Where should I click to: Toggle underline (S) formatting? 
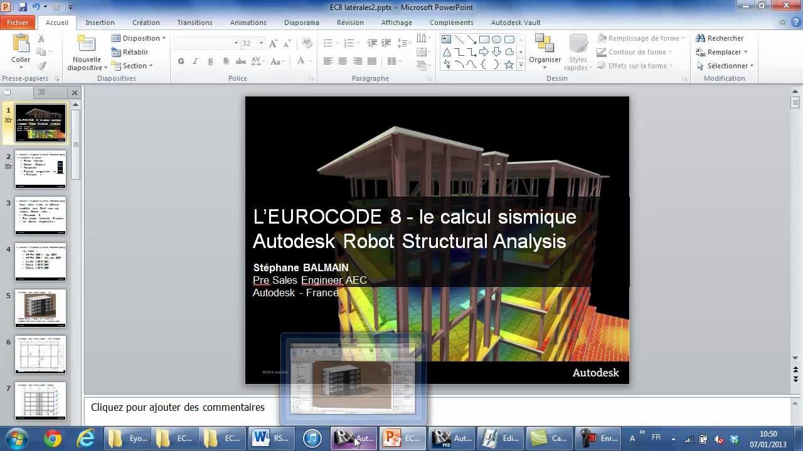(x=210, y=61)
